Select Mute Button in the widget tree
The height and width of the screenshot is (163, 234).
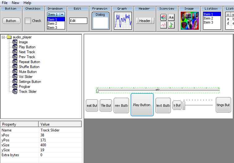click(28, 72)
